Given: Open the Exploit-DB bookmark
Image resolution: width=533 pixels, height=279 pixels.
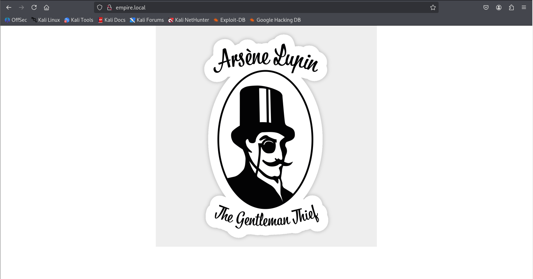Looking at the screenshot, I should 229,20.
